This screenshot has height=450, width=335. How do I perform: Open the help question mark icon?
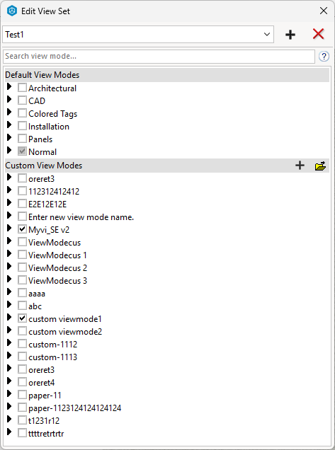click(324, 57)
